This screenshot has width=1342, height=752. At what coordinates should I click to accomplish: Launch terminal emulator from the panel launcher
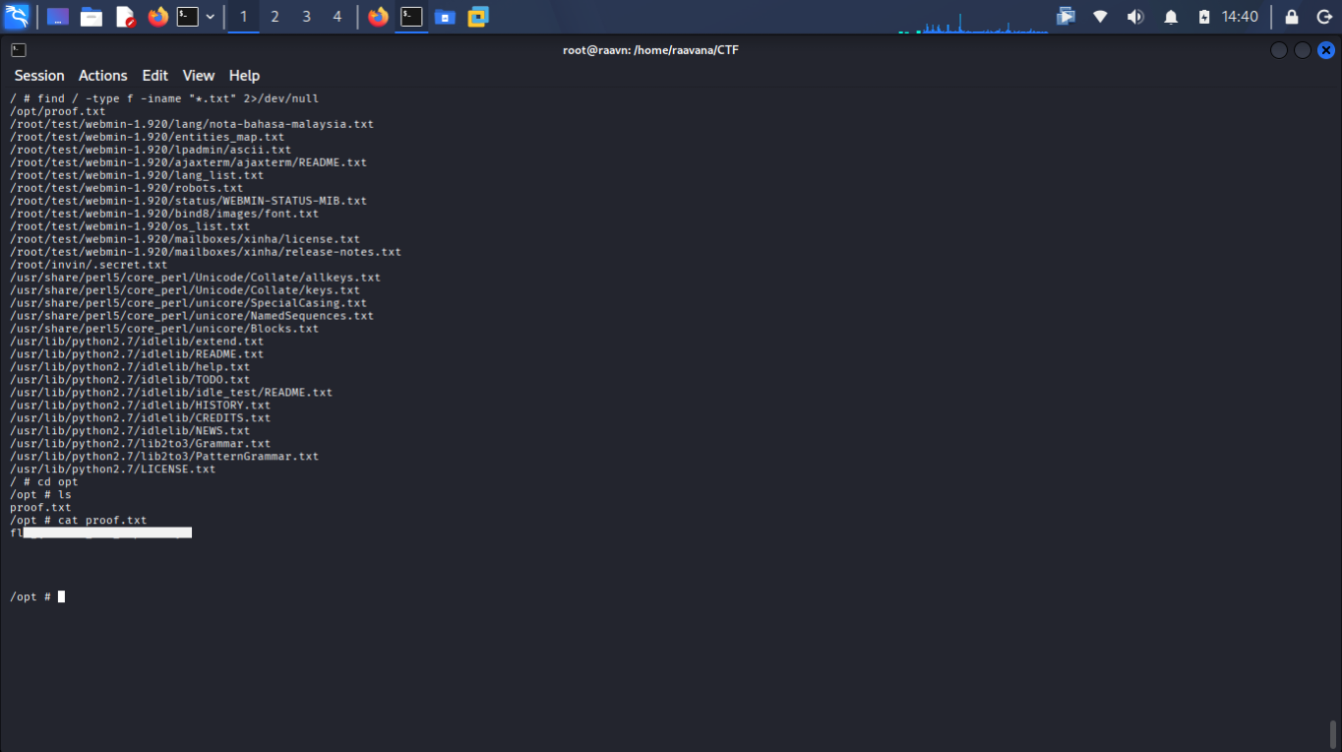(x=188, y=17)
